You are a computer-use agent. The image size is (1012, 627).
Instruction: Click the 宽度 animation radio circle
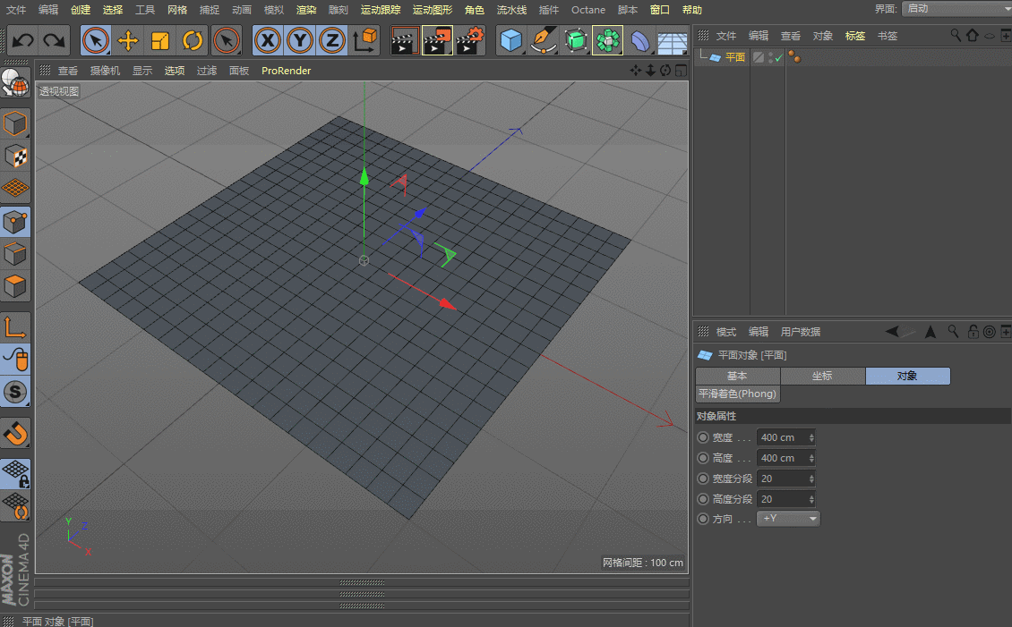(x=702, y=438)
